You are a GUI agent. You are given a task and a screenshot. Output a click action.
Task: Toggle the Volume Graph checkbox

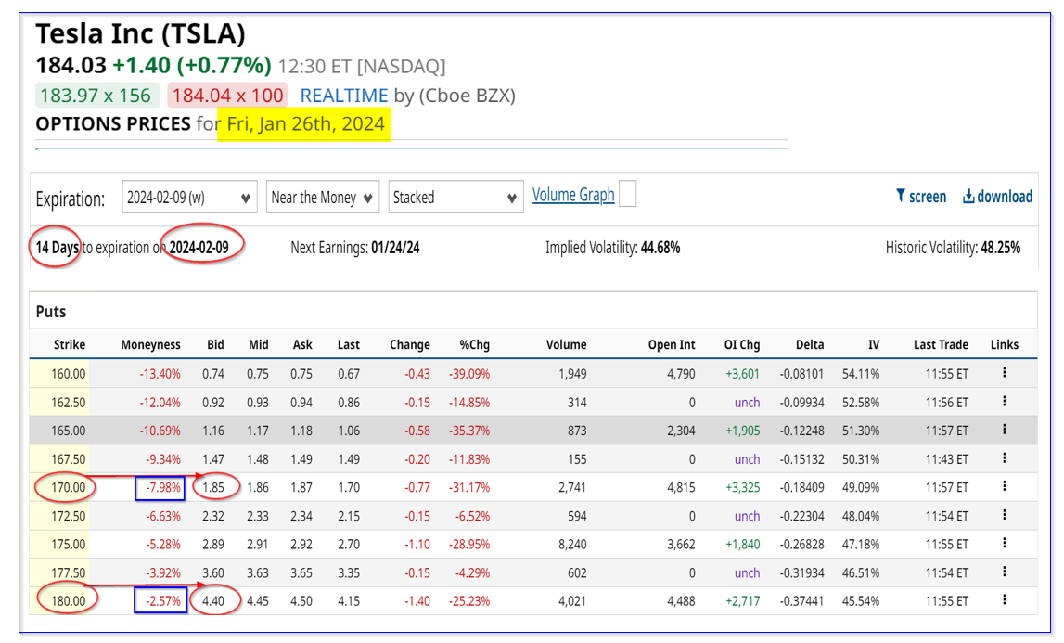tap(627, 195)
